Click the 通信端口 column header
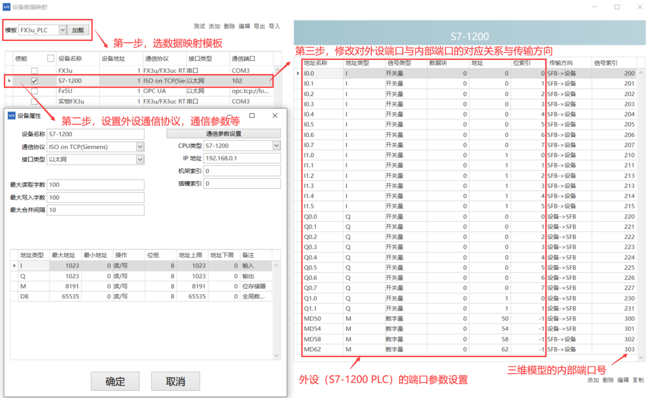The height and width of the screenshot is (398, 650). 250,58
